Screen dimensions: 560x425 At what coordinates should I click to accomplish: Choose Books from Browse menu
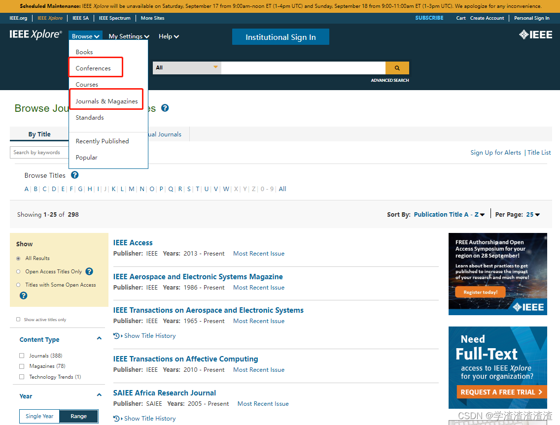(x=84, y=52)
